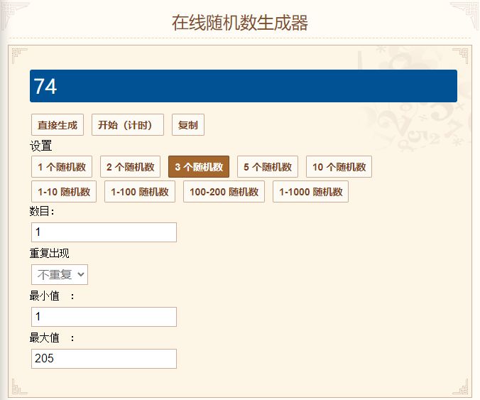The width and height of the screenshot is (480, 400).
Task: Apply the 100-200 随机数 range preset
Action: pos(224,191)
